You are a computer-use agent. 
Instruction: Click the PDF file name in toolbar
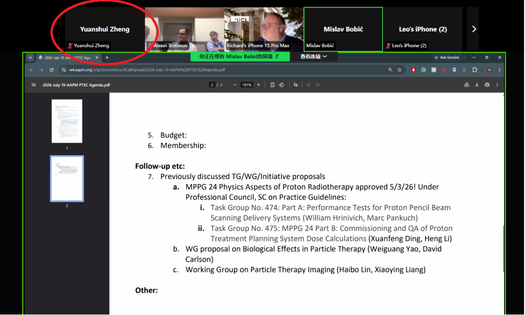[x=76, y=85]
